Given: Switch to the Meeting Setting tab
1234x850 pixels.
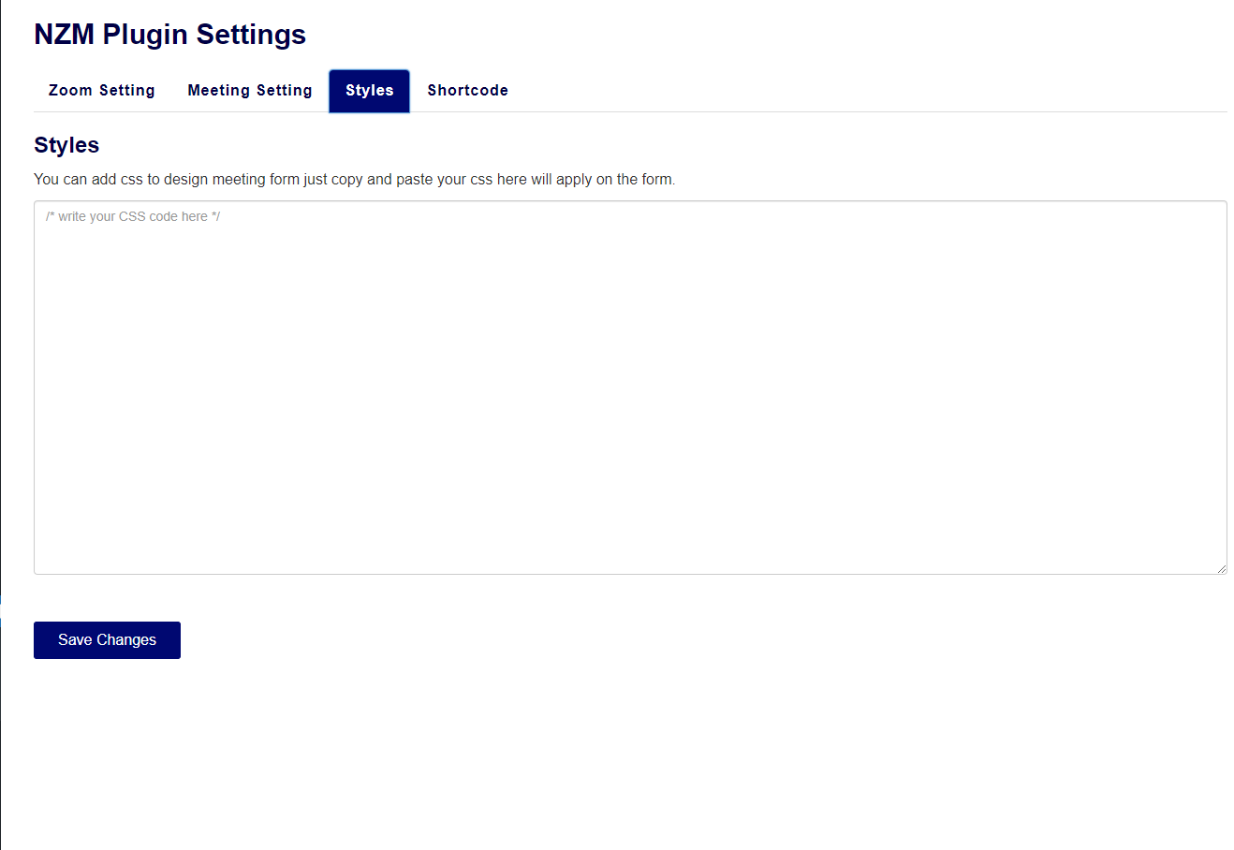Looking at the screenshot, I should pos(250,91).
